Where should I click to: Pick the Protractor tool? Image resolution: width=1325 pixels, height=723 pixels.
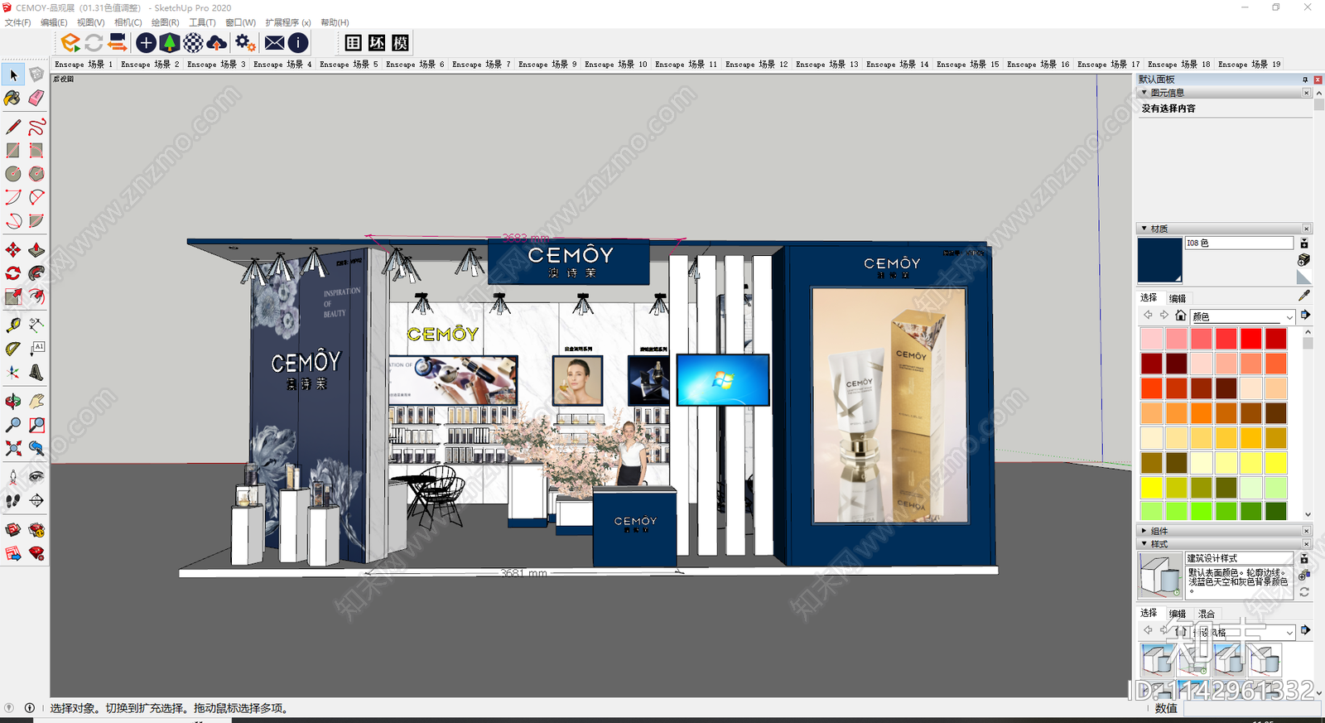coord(13,348)
